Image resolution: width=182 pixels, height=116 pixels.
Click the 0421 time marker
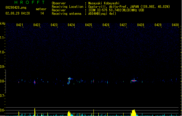(19, 25)
